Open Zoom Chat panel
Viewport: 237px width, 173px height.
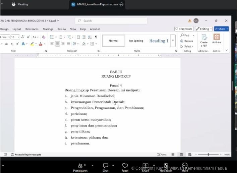click(106, 168)
